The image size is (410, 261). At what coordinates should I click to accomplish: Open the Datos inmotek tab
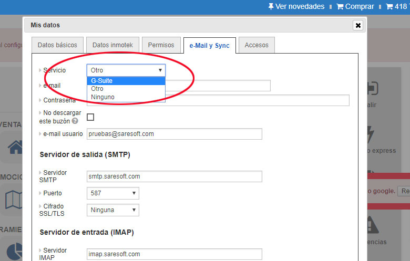point(112,45)
